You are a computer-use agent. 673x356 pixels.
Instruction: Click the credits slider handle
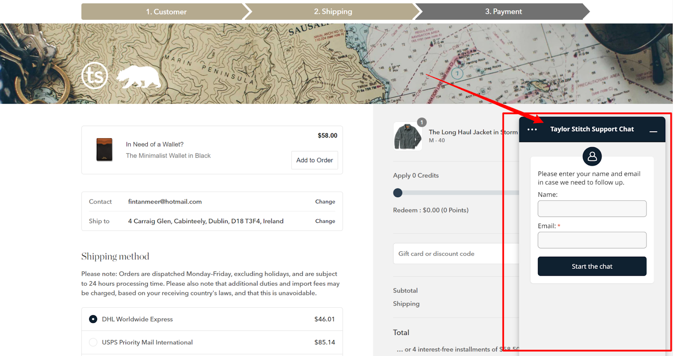[x=398, y=193]
